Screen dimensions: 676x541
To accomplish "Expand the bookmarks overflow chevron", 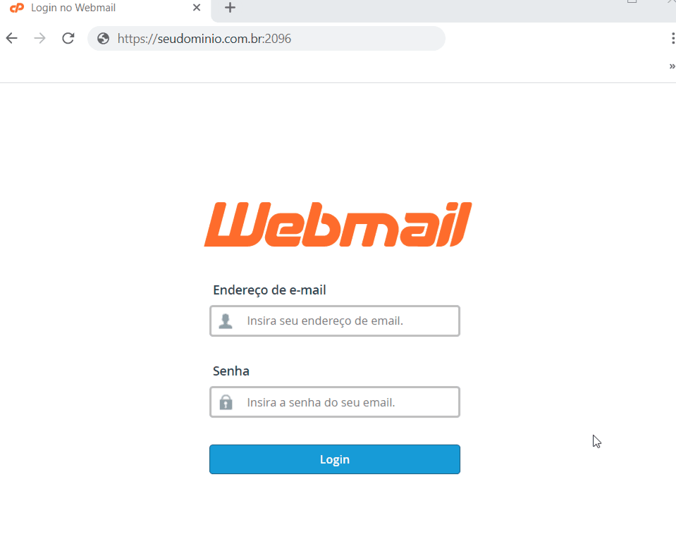I will pyautogui.click(x=672, y=66).
